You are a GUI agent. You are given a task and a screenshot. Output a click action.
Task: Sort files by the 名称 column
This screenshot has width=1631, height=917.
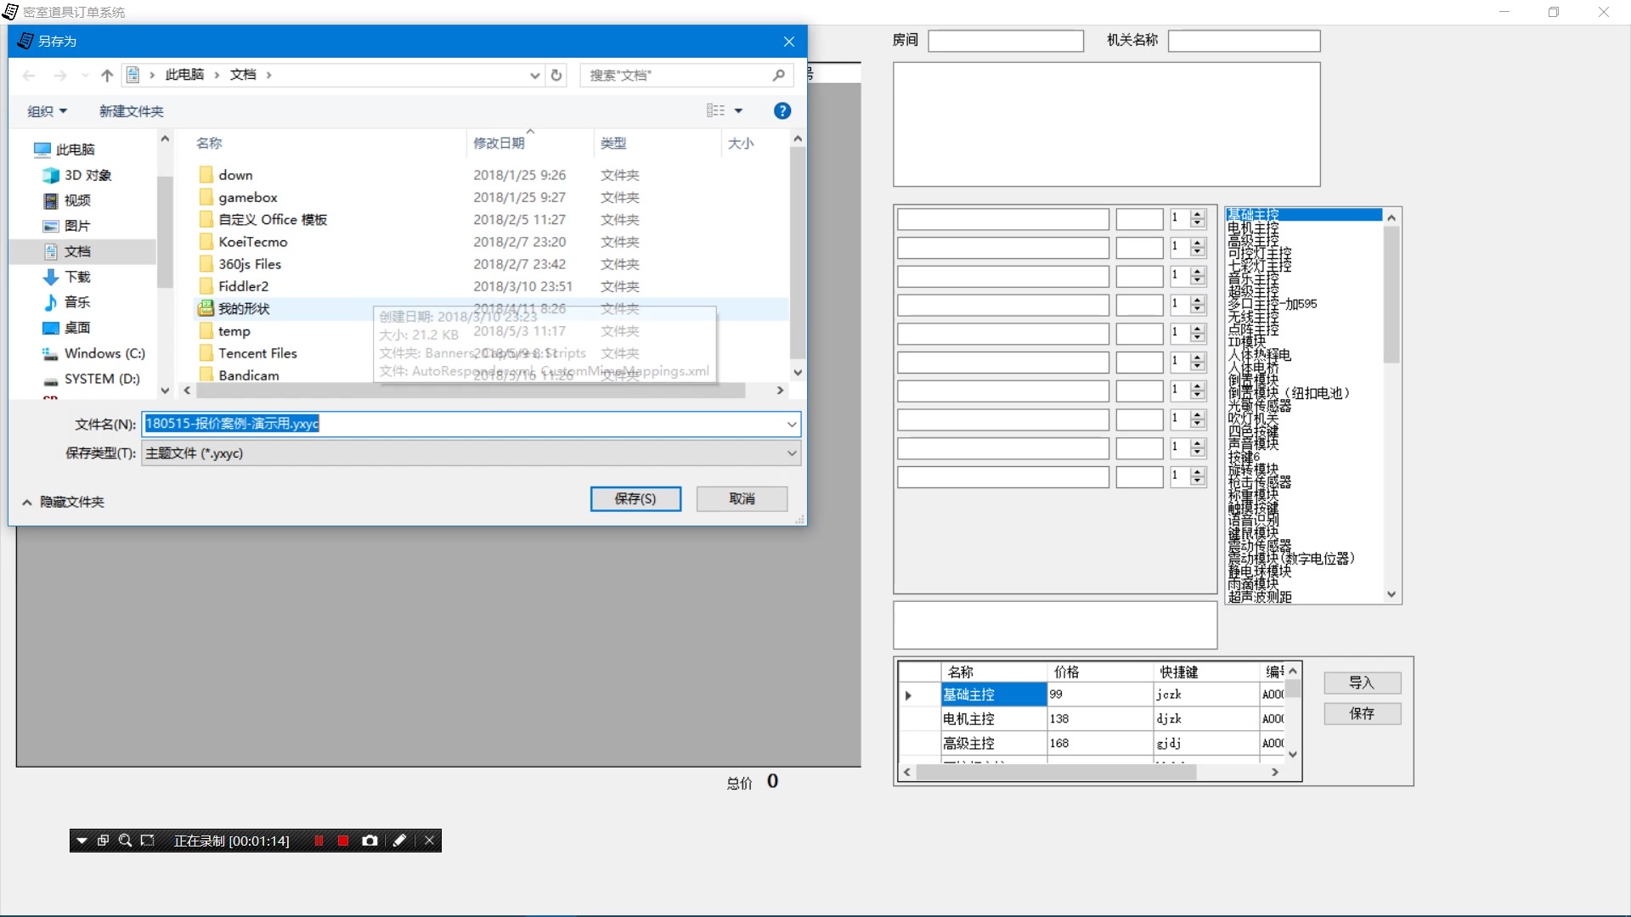point(209,143)
